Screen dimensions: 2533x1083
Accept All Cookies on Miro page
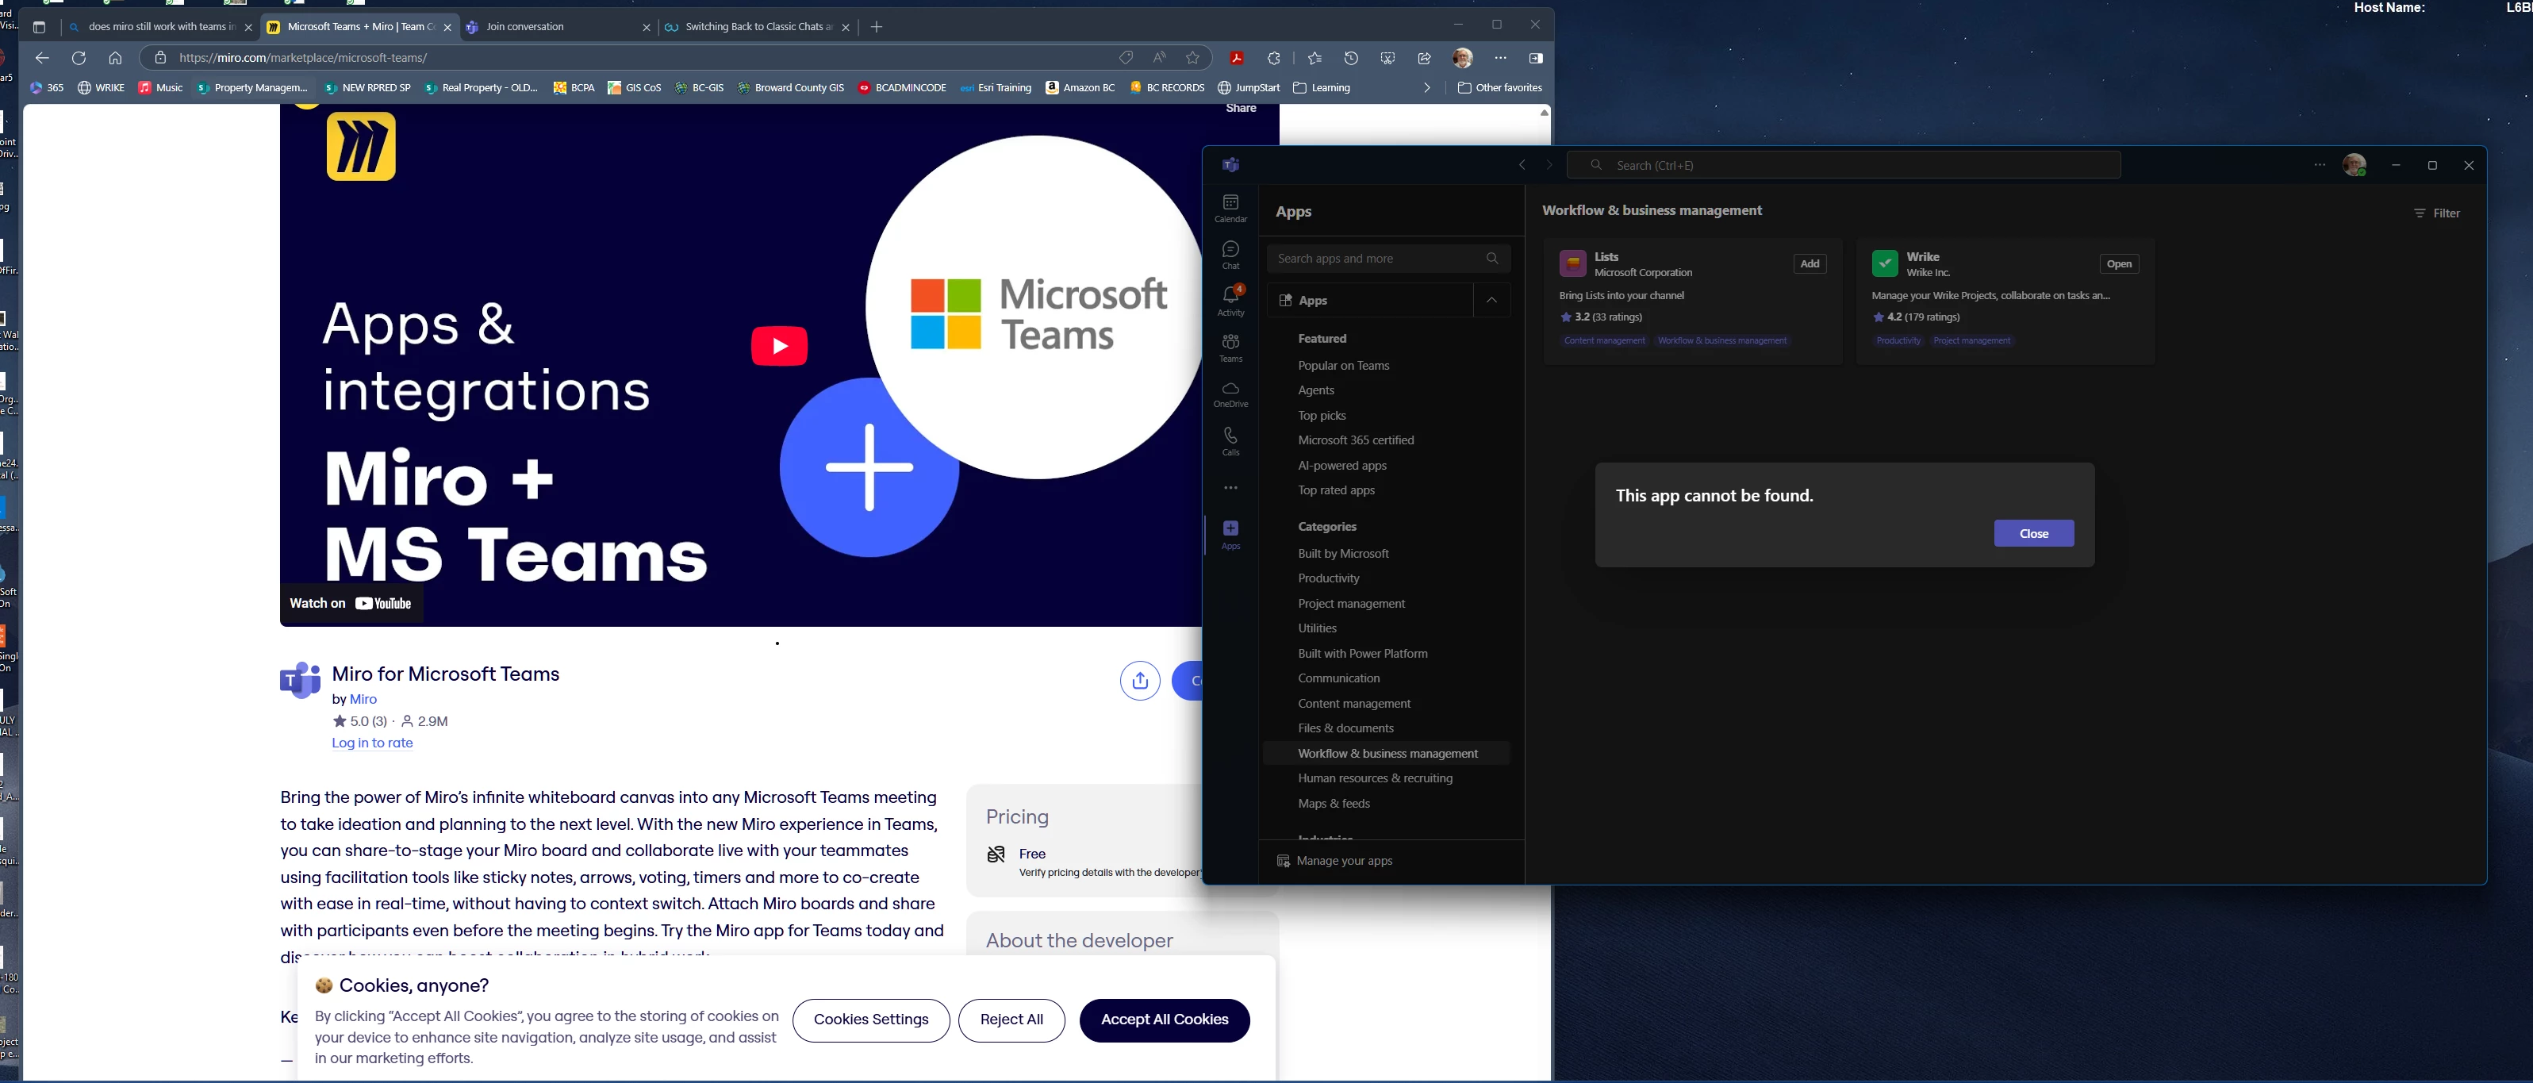[x=1165, y=1020]
